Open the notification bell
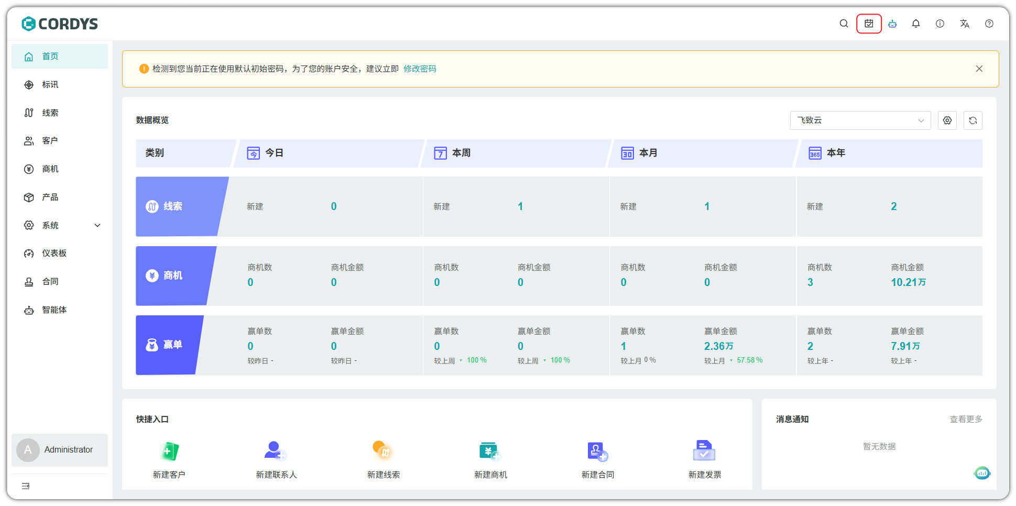This screenshot has height=506, width=1016. tap(915, 24)
